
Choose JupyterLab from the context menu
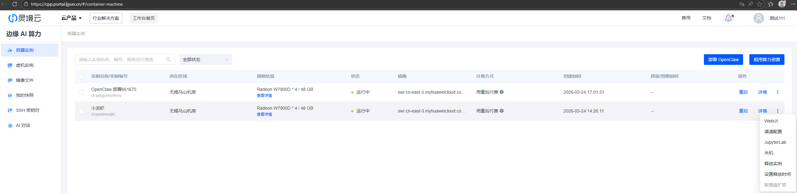pyautogui.click(x=775, y=142)
